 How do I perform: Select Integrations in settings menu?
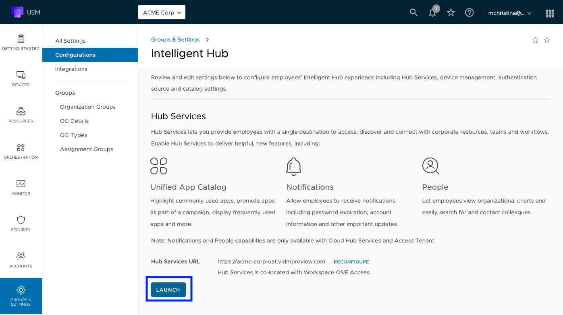click(x=71, y=69)
